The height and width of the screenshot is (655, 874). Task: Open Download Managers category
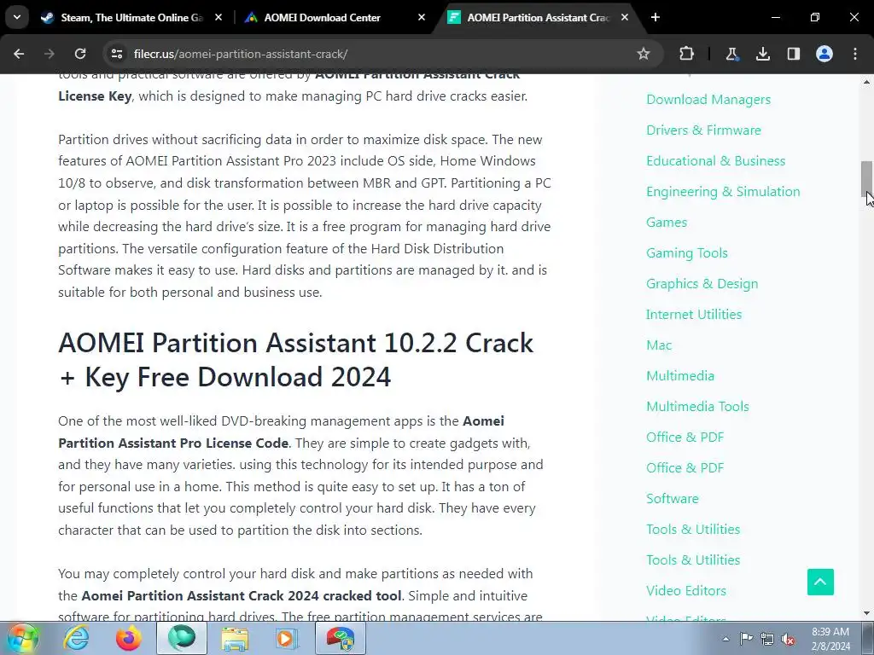pos(708,100)
